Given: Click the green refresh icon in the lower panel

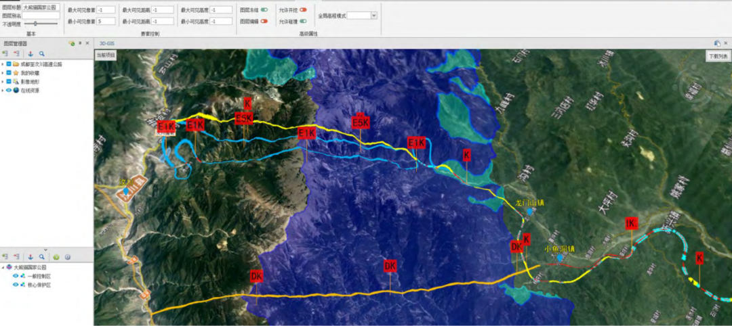Looking at the screenshot, I should tap(57, 257).
